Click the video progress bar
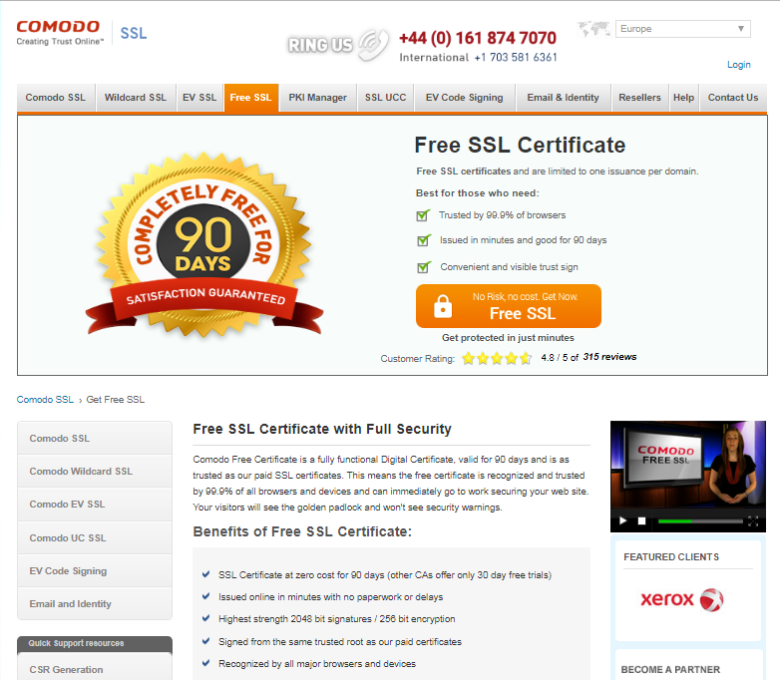Screen dimensions: 780x680 (700, 521)
